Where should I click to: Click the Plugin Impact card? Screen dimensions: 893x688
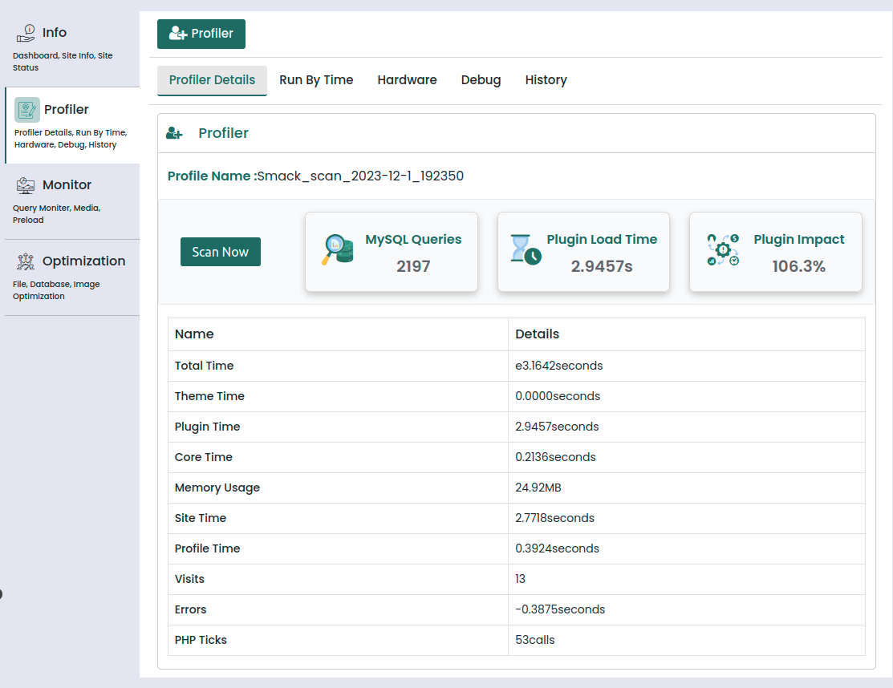click(x=776, y=252)
